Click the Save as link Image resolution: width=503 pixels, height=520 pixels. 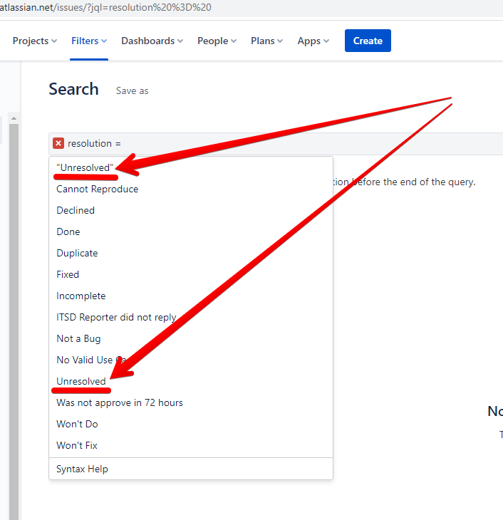[132, 91]
